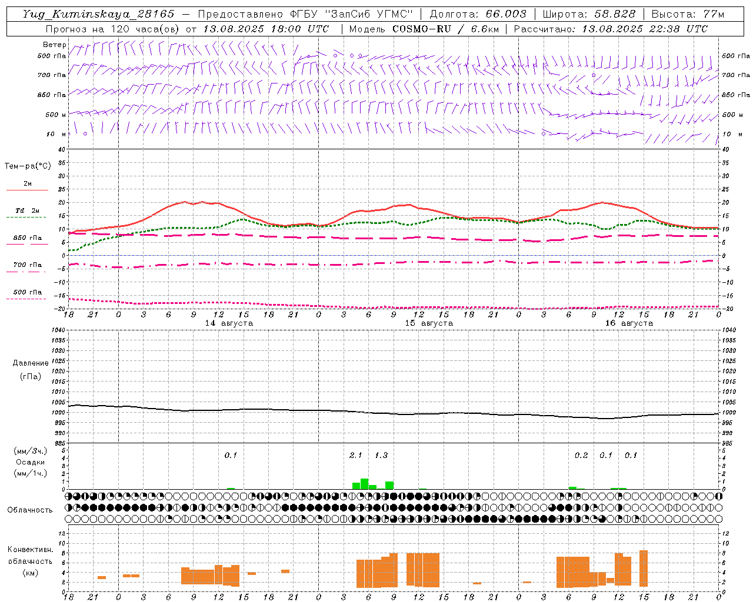The height and width of the screenshot is (602, 753).
Task: Click the '(мм/3ч.)' precipitation unit label
Action: 31,451
